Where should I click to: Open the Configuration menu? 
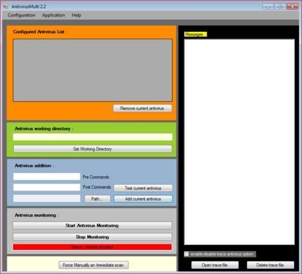tap(21, 15)
